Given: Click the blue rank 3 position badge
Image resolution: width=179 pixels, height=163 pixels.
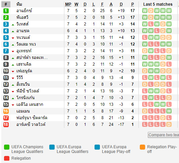Looking at the screenshot, I should pos(6,24).
